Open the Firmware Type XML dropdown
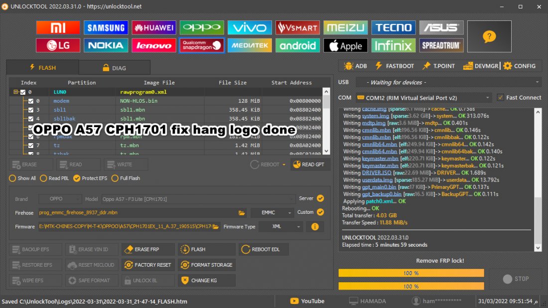 [x=280, y=227]
